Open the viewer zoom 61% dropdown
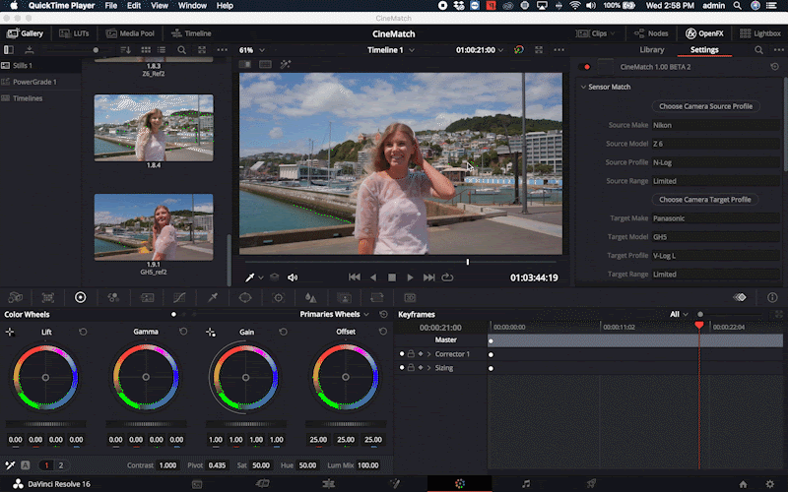Viewport: 788px width, 492px height. [251, 50]
